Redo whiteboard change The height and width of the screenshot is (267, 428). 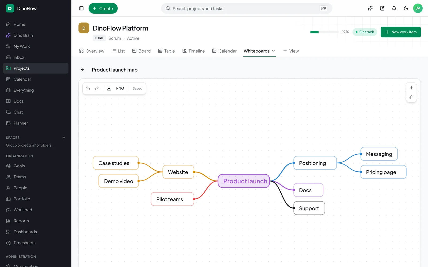97,88
